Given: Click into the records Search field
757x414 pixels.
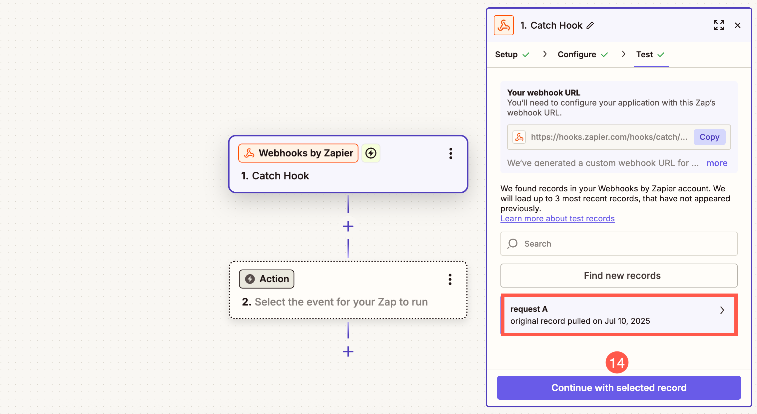Looking at the screenshot, I should [619, 244].
